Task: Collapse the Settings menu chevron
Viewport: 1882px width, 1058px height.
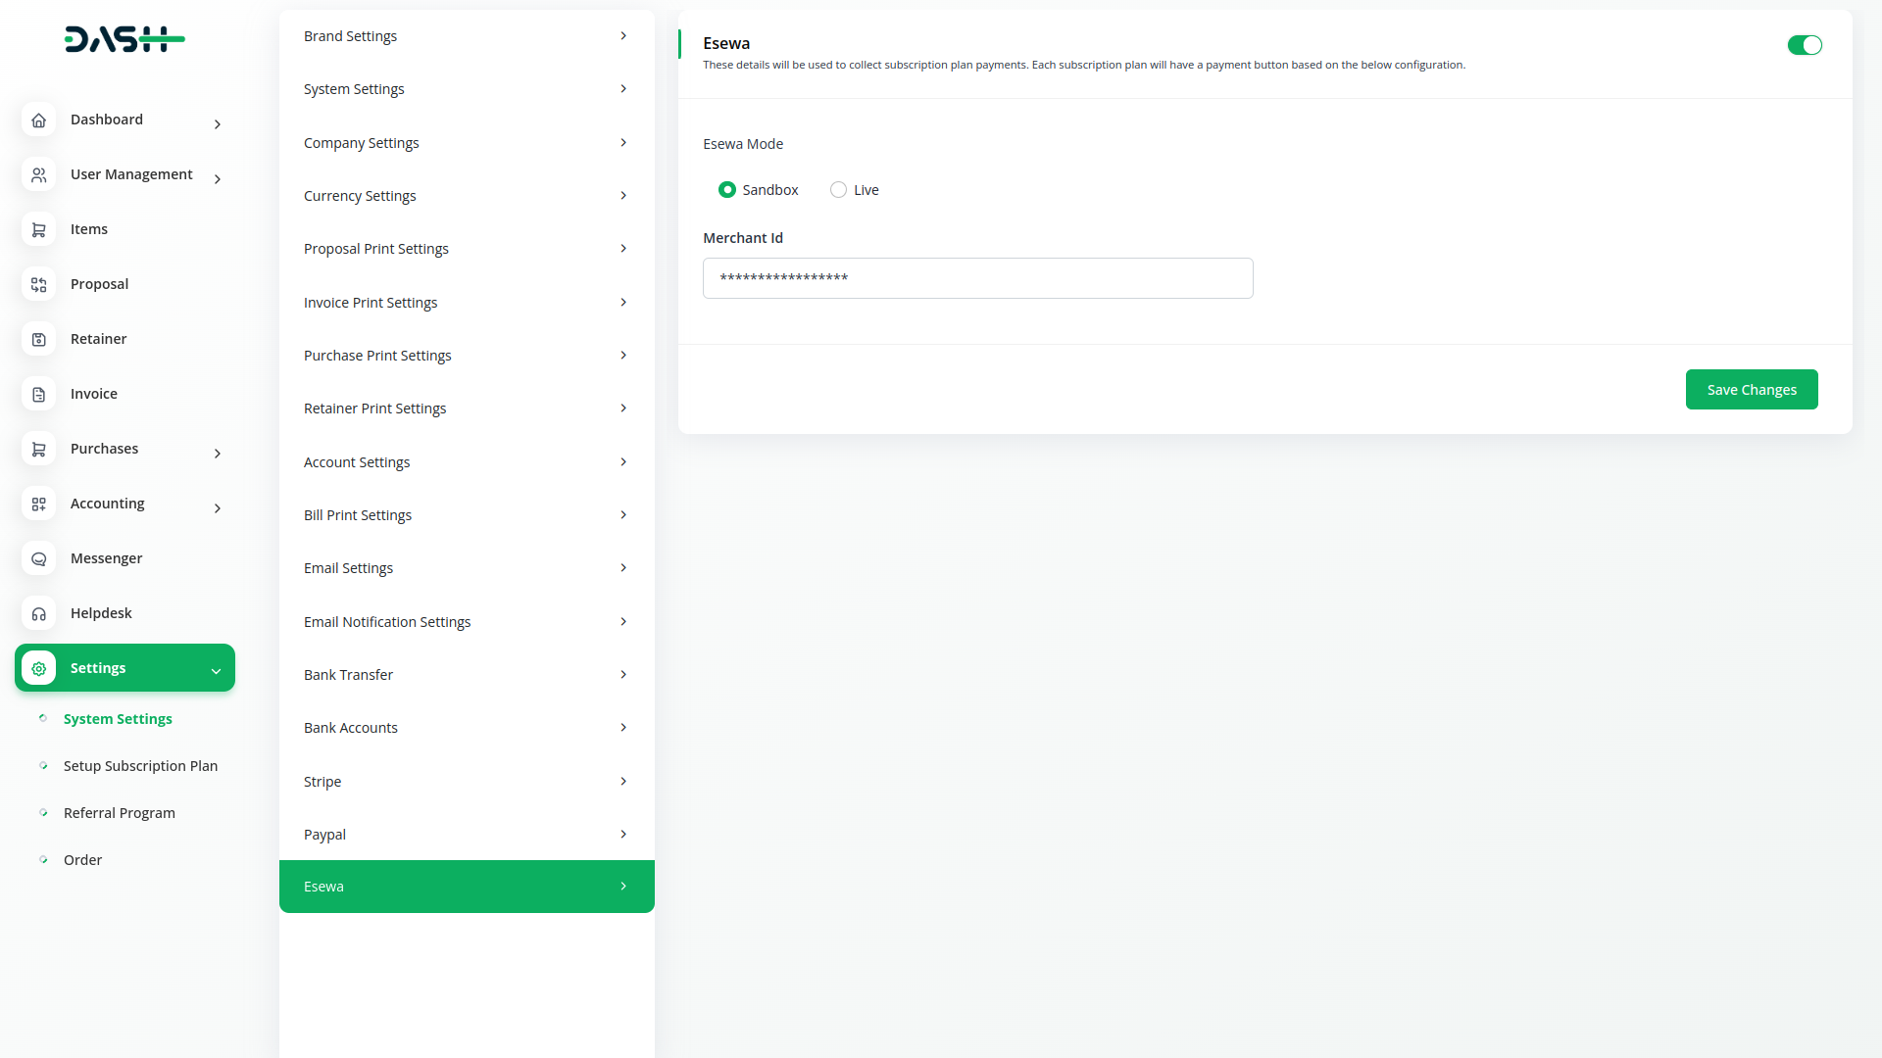Action: click(216, 671)
